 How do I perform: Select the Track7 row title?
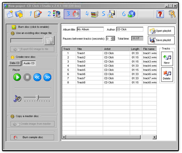coord(81,78)
